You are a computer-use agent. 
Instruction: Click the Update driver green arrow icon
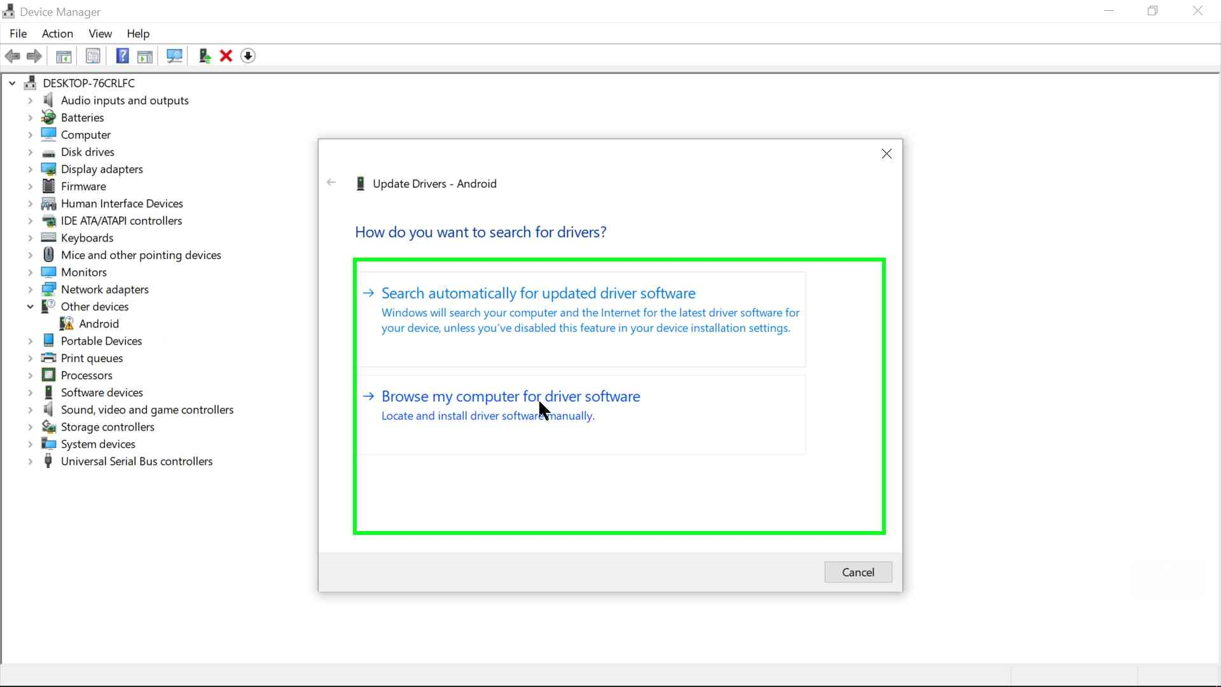coord(205,56)
